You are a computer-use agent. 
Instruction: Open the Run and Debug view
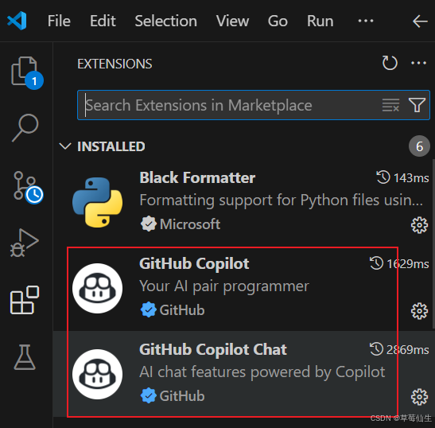[25, 243]
